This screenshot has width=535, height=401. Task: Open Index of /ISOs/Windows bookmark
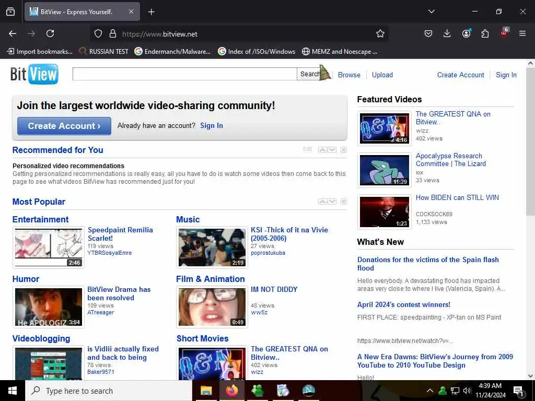257,52
